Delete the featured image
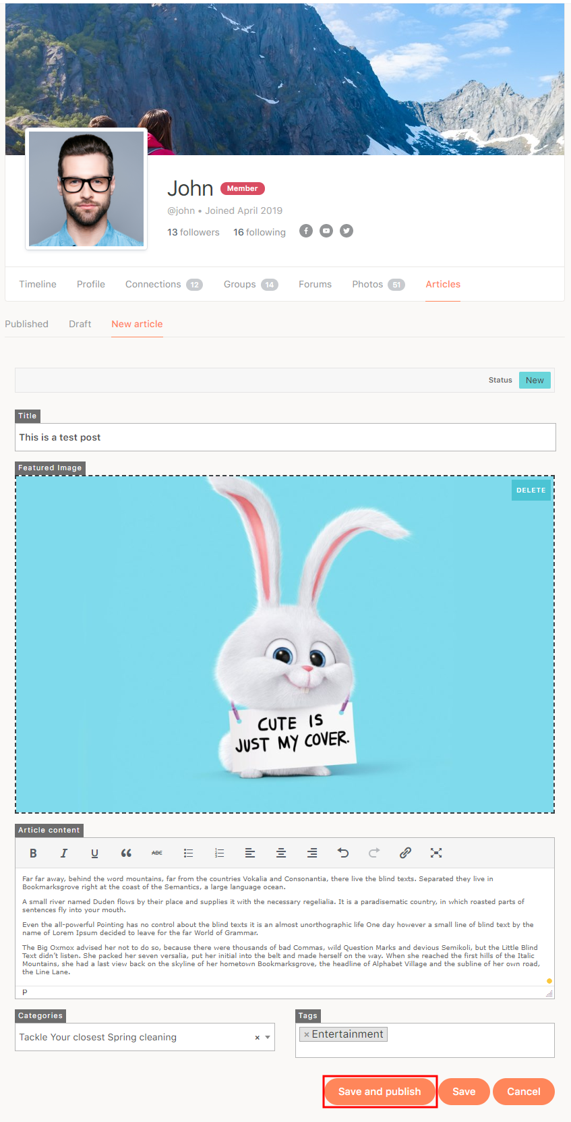Image resolution: width=571 pixels, height=1122 pixels. pos(531,490)
